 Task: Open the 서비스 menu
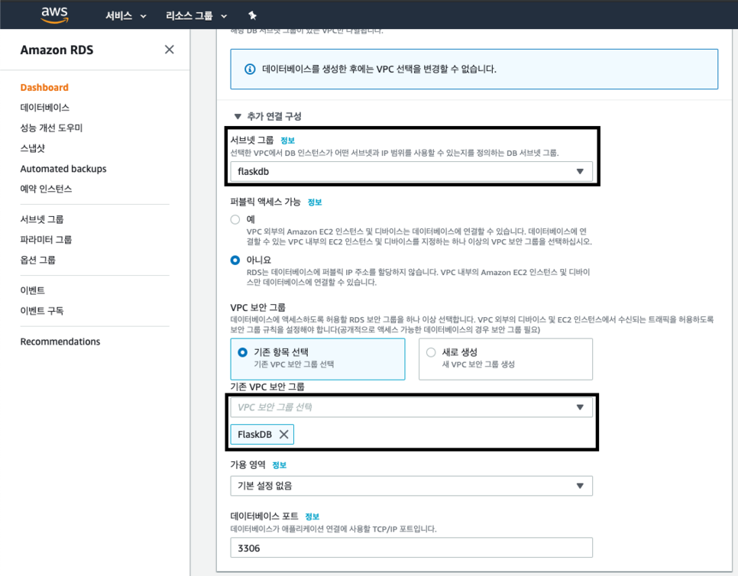coord(125,15)
